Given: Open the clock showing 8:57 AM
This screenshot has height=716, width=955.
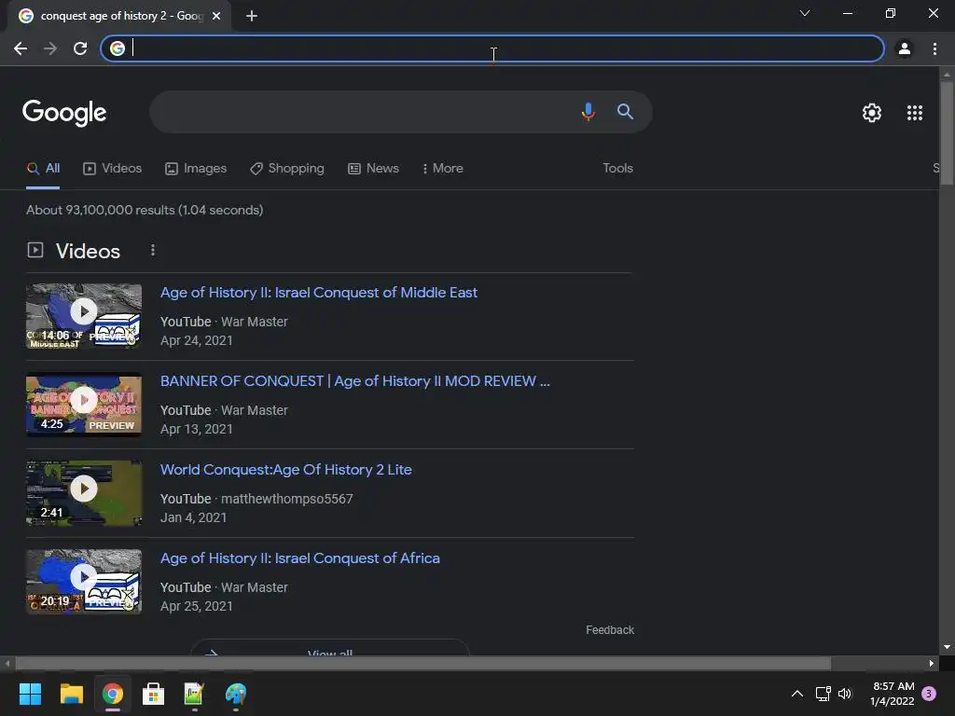Looking at the screenshot, I should pos(893,694).
